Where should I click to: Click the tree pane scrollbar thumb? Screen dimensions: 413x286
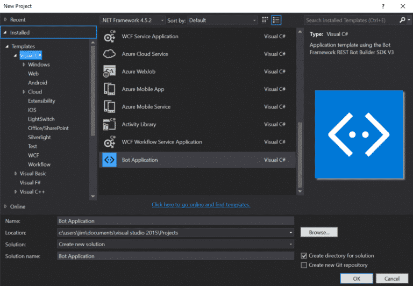(x=92, y=91)
